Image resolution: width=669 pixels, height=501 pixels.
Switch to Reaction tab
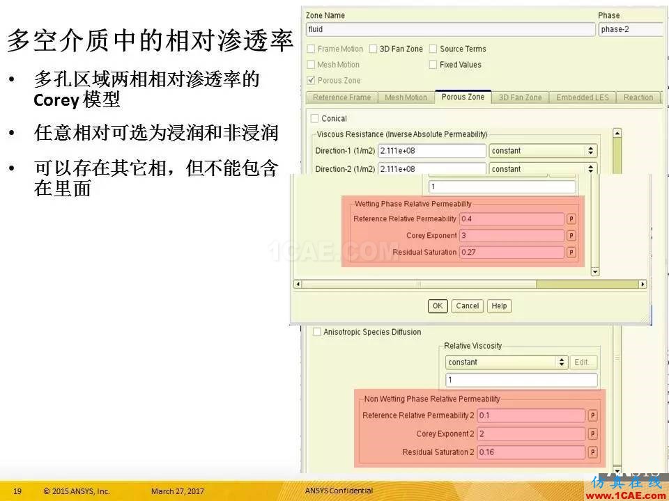click(x=638, y=97)
